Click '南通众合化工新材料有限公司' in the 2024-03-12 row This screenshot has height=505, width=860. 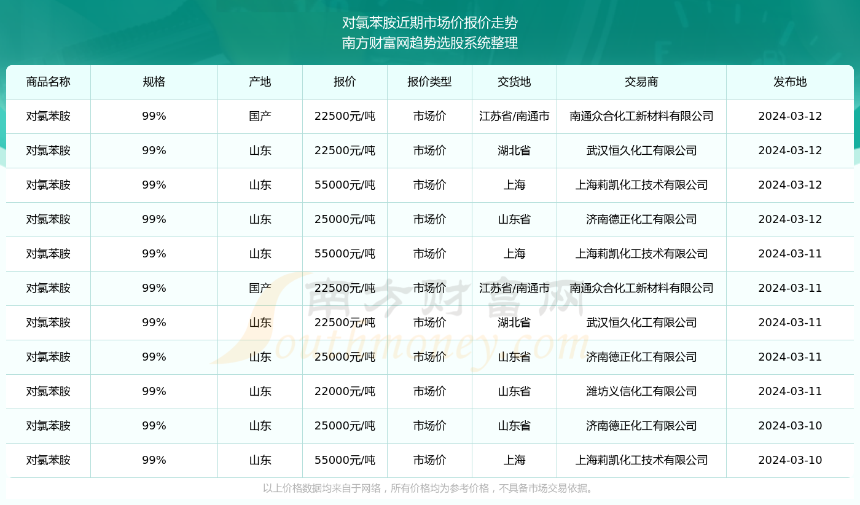(641, 116)
